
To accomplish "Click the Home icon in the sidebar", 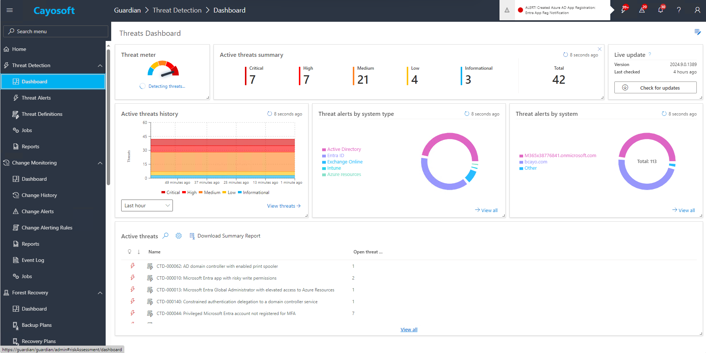I will 6,49.
